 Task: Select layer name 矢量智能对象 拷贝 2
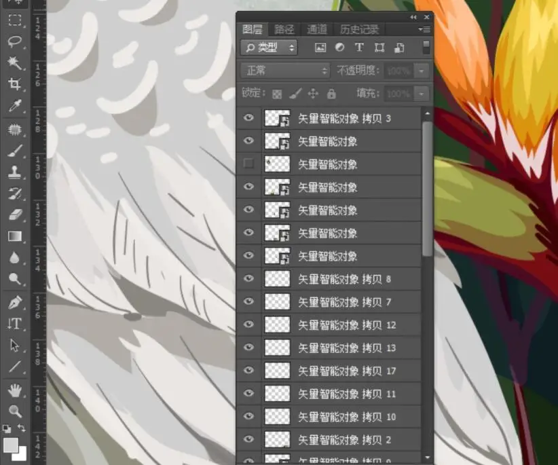344,440
